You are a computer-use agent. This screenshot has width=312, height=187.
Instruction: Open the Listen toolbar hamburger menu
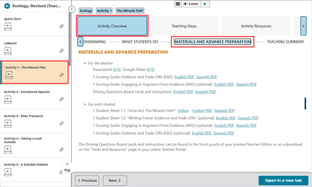click(x=178, y=4)
